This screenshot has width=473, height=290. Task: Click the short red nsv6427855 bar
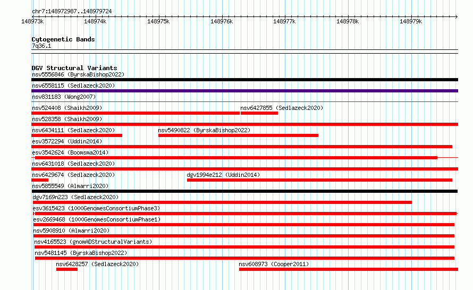tap(259, 113)
